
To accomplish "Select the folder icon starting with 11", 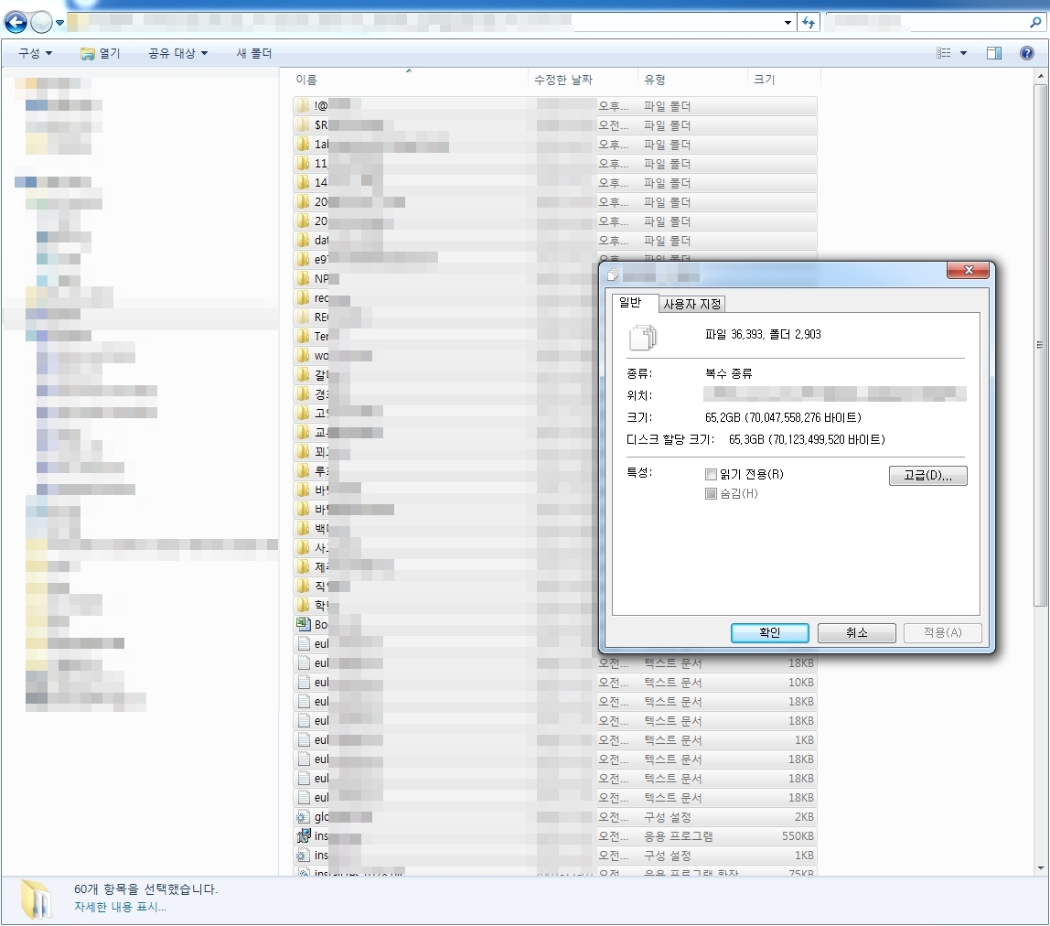I will click(304, 164).
